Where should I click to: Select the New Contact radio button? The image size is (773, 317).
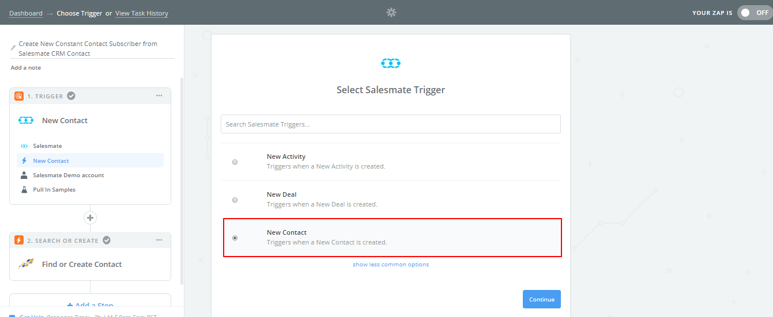[x=235, y=238]
